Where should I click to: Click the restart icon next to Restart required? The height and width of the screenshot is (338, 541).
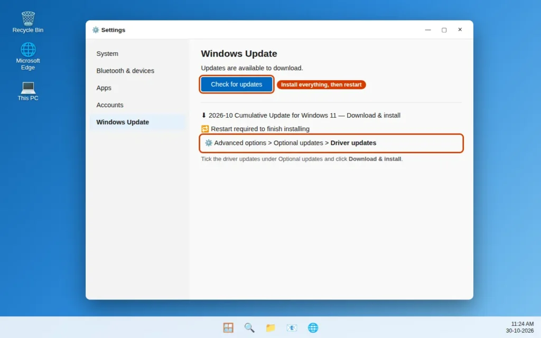click(205, 129)
